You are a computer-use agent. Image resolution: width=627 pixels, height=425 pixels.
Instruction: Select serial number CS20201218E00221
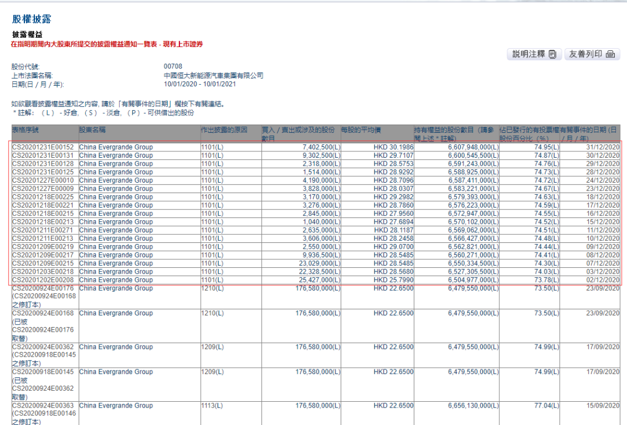43,205
